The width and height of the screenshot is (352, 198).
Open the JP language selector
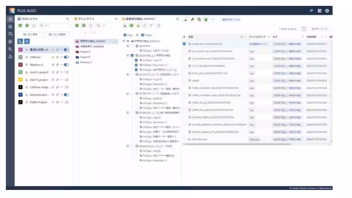311,11
